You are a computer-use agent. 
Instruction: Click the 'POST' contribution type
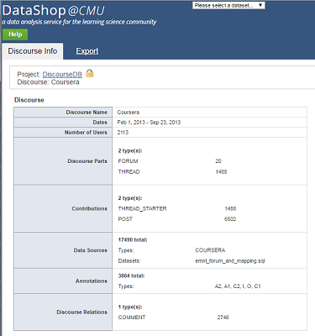tap(125, 219)
